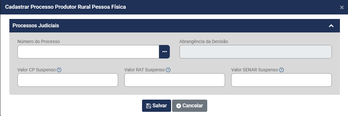Click the Abrangência da Decisão label
Viewport: 348px width, 116px height.
203,41
